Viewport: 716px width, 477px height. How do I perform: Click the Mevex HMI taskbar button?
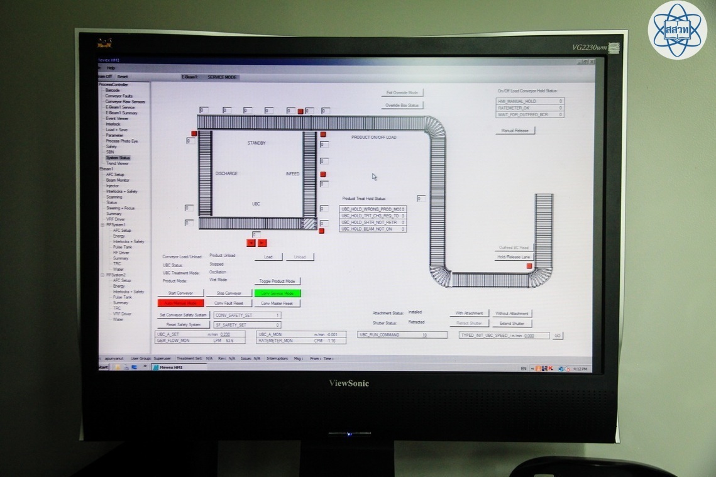coord(171,368)
